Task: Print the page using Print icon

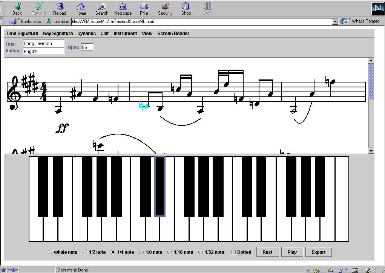Action: 144,6
